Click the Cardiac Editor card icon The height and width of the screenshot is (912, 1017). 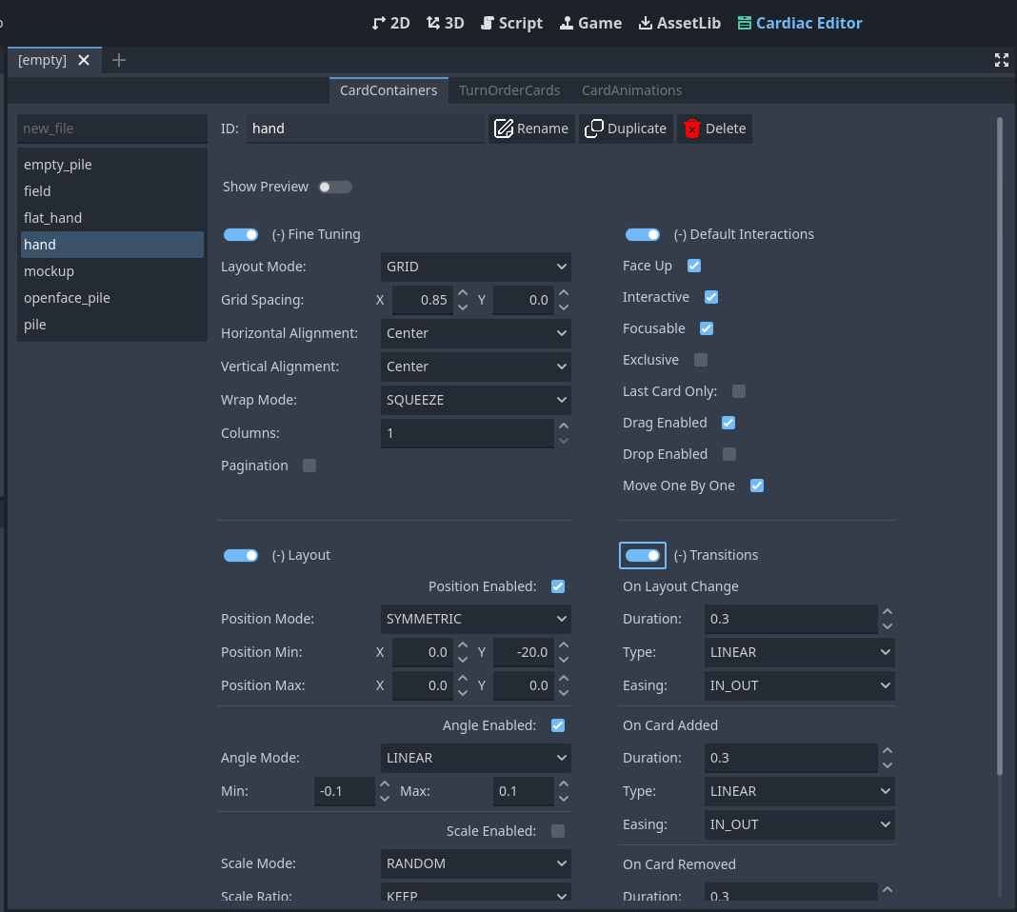pyautogui.click(x=743, y=23)
